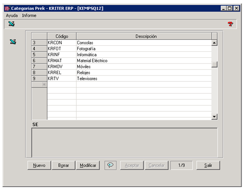Image resolution: width=243 pixels, height=192 pixels.
Task: Select the KRMOV code cell
Action: [x=62, y=67]
